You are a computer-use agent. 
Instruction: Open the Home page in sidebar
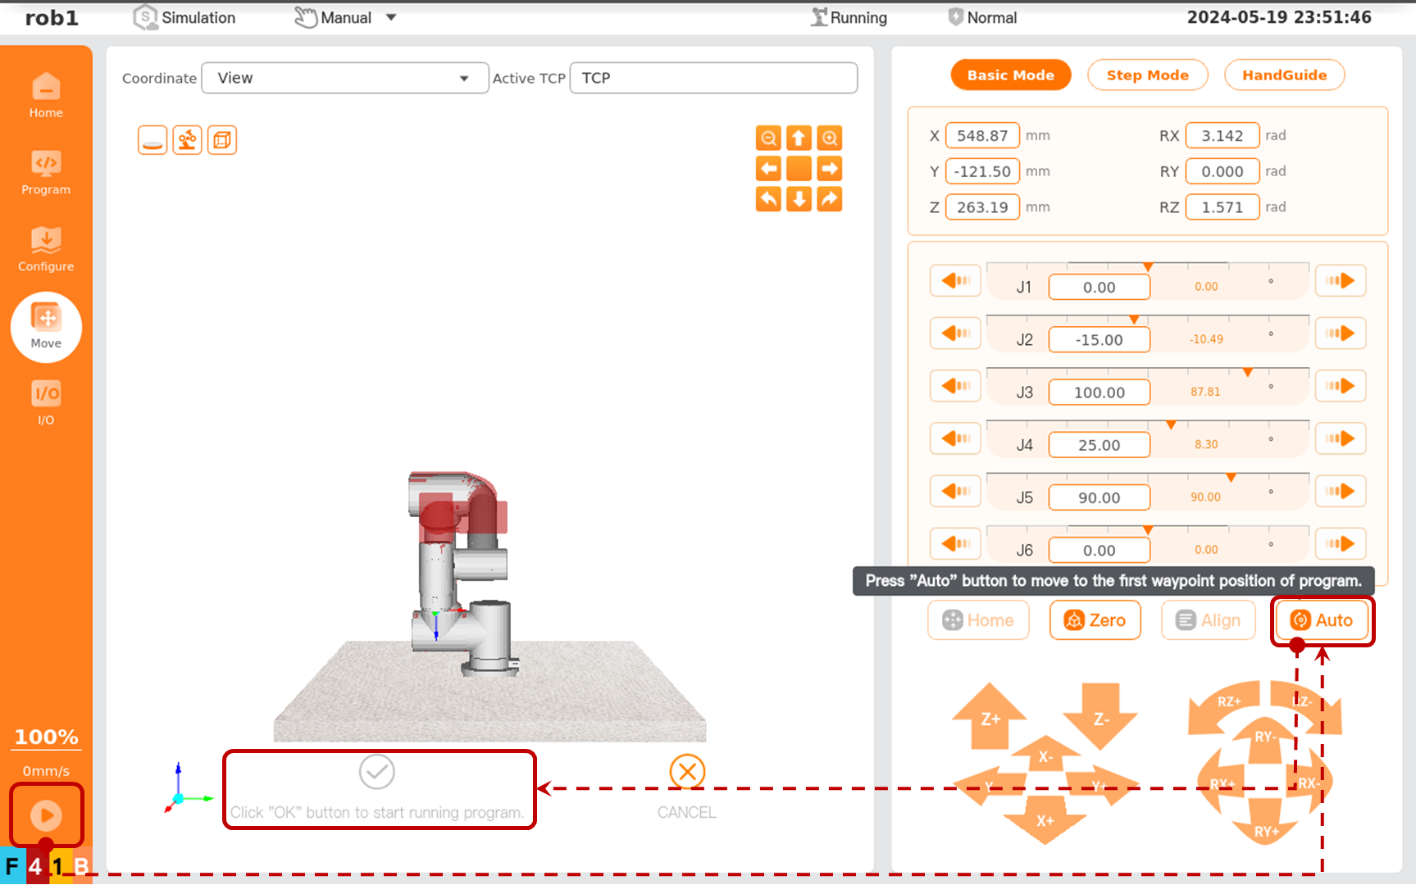[x=46, y=95]
